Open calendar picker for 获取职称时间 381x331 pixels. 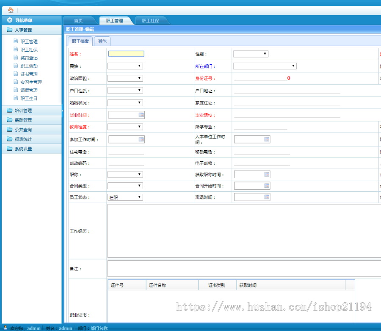click(267, 174)
